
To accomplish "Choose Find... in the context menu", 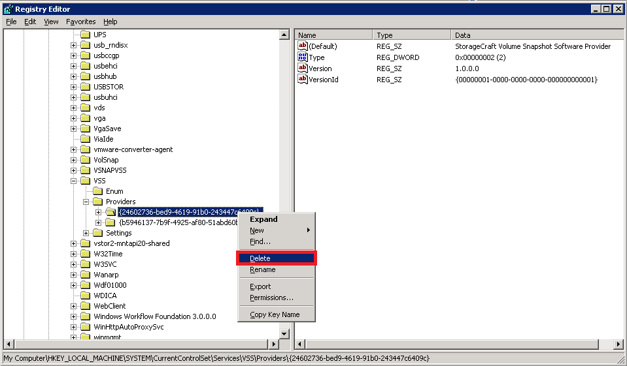I will click(x=277, y=241).
